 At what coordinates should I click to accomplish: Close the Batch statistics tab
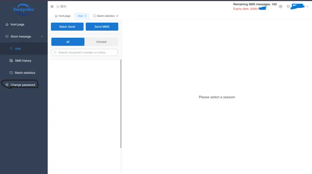click(x=117, y=16)
